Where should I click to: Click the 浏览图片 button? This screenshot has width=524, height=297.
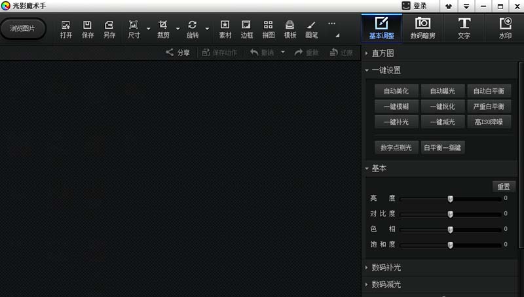click(23, 29)
